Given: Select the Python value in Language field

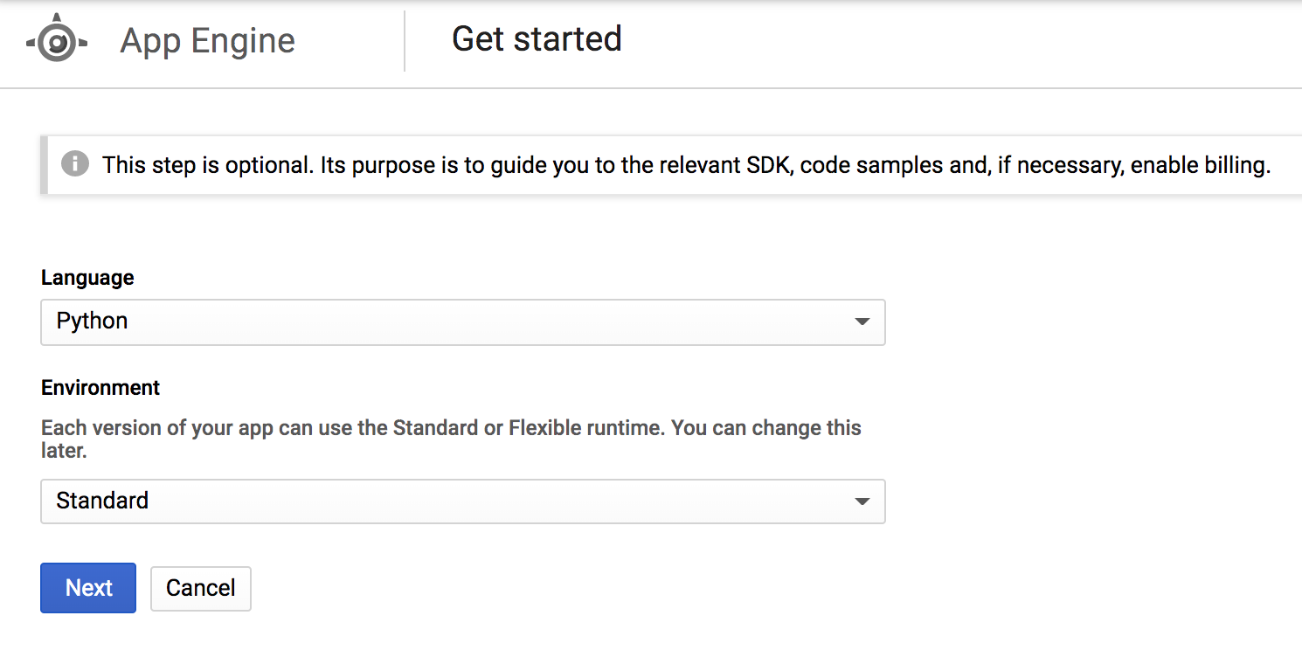Looking at the screenshot, I should click(x=93, y=322).
